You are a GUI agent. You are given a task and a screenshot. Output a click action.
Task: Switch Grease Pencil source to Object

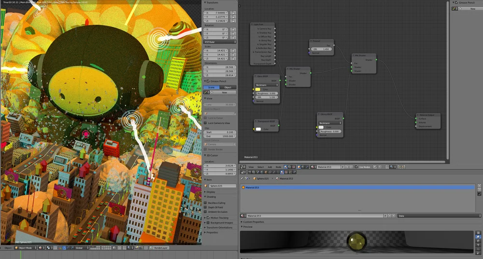point(227,87)
